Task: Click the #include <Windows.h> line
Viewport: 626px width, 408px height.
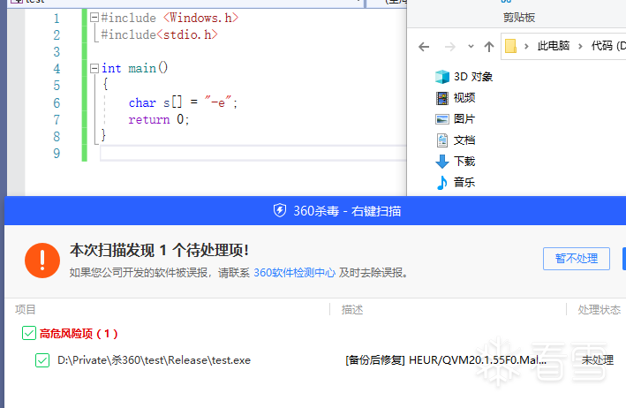Action: tap(170, 18)
